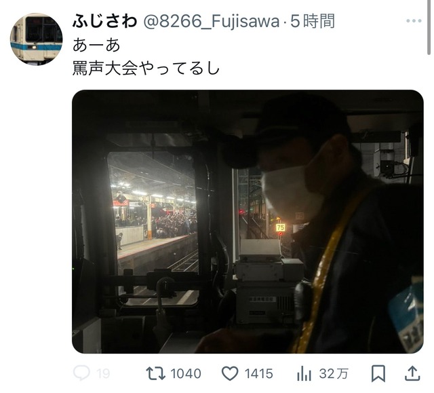Click the あーあ line of the tweet

(96, 45)
